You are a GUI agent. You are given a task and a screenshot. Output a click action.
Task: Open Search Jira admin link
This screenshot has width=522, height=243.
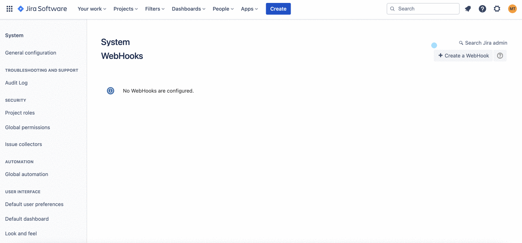pos(486,43)
